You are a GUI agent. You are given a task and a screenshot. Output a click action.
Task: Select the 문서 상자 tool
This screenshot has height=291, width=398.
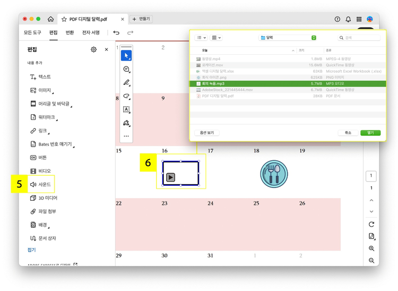43,238
